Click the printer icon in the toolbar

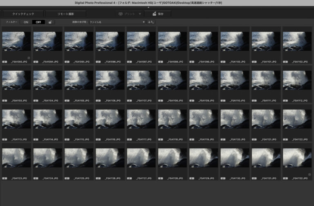pos(121,14)
